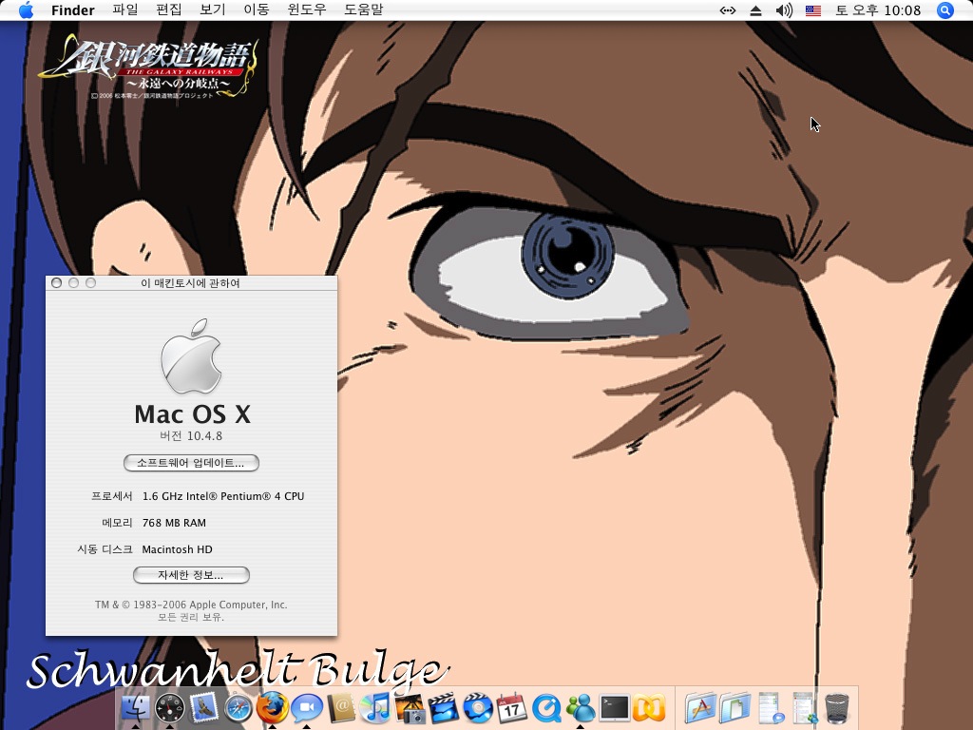Click the Spotlight search icon
This screenshot has width=973, height=730.
(944, 10)
